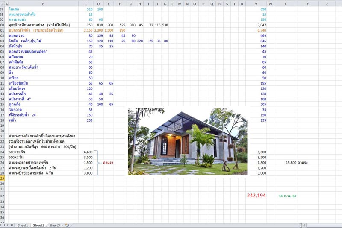Select column header X
The width and height of the screenshot is (342, 228).
(286, 4)
